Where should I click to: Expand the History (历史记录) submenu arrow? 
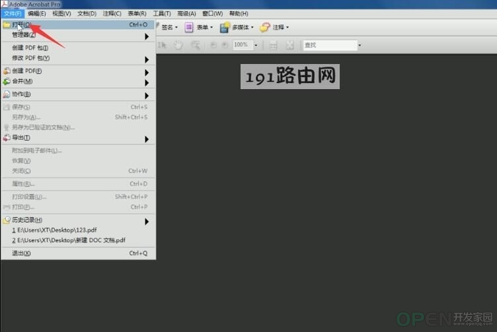tap(147, 222)
